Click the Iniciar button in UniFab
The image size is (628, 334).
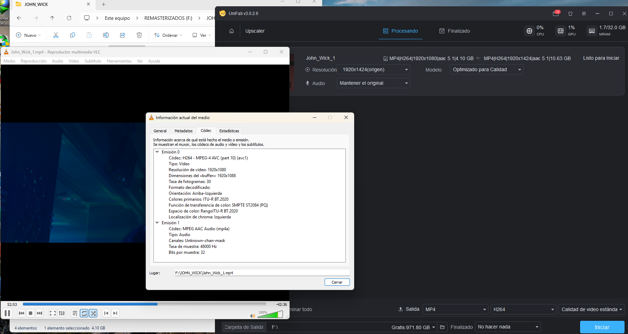[x=602, y=327]
